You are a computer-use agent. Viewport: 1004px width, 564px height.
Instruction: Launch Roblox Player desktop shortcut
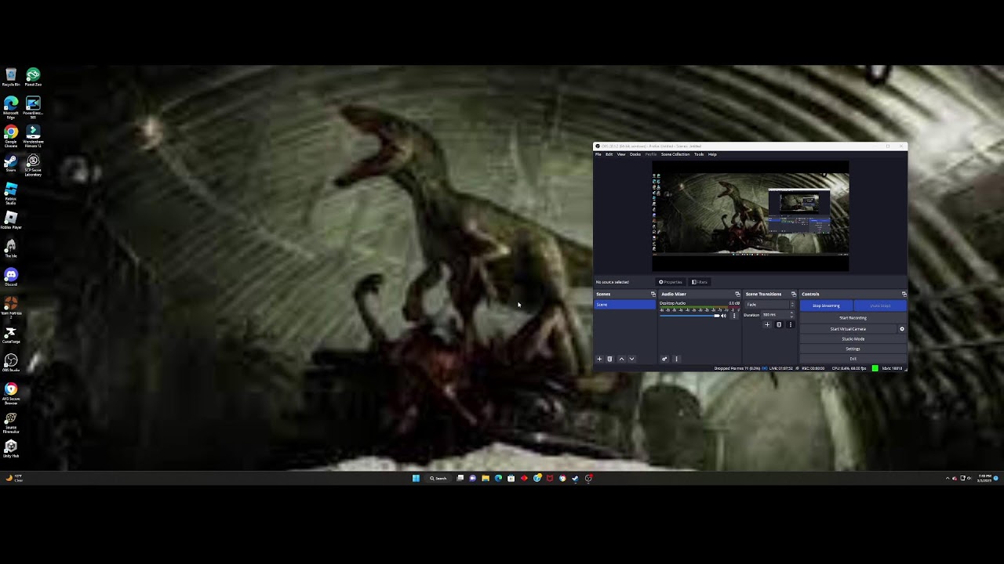pyautogui.click(x=11, y=220)
